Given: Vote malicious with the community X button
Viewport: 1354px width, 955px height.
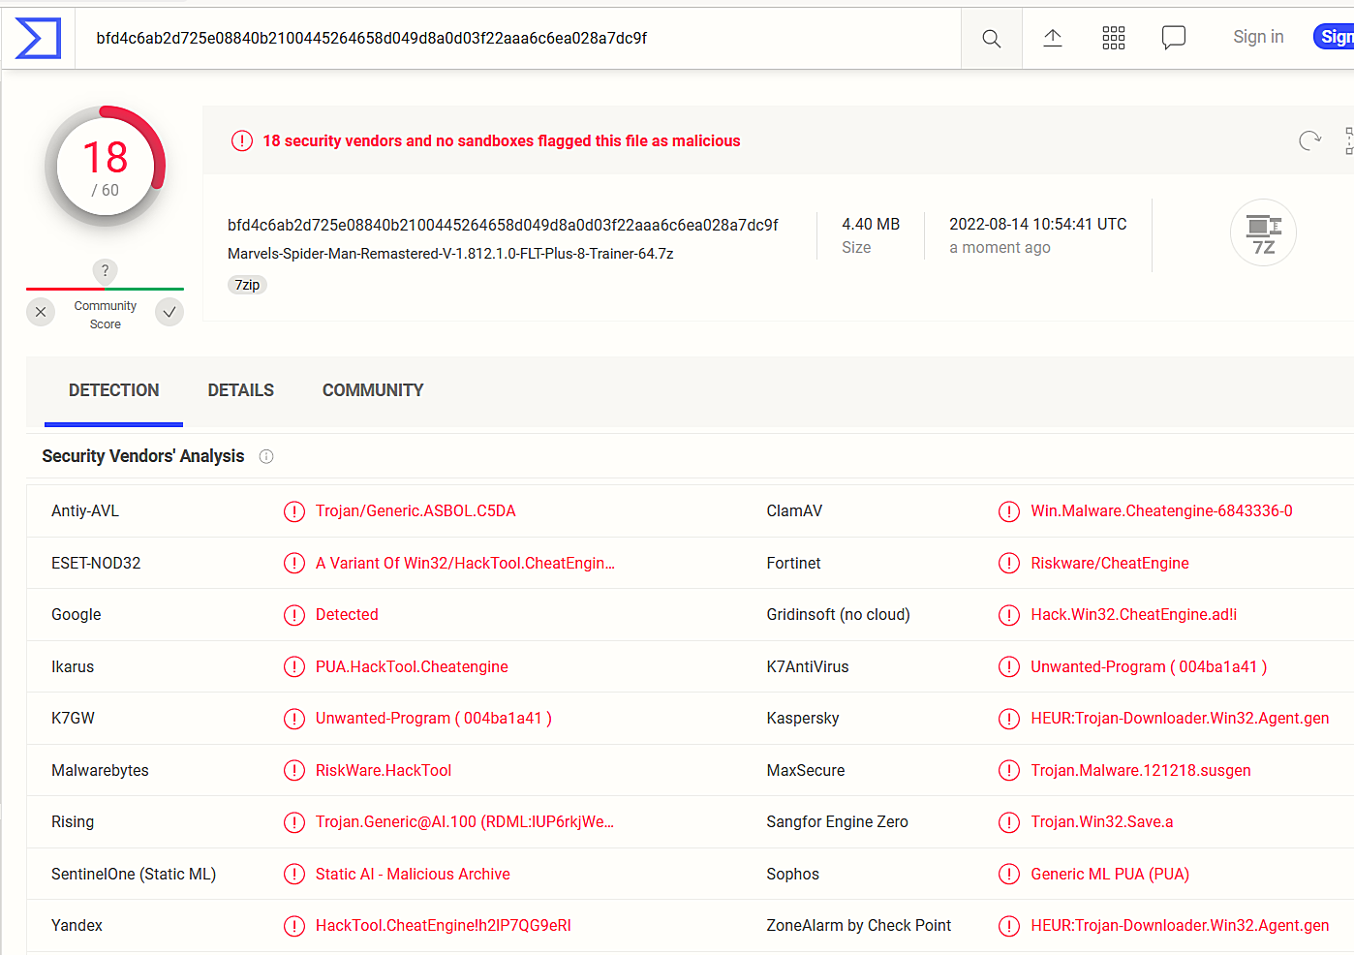Looking at the screenshot, I should tap(41, 312).
